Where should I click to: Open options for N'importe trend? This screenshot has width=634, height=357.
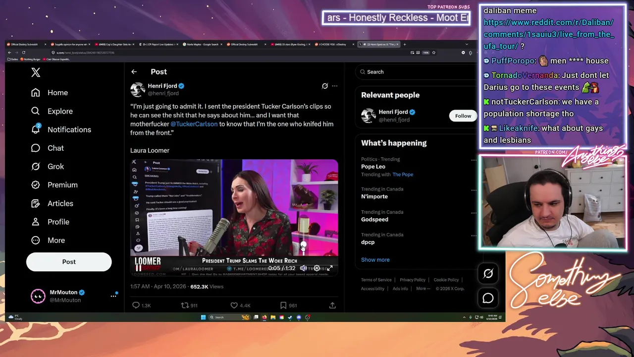(x=474, y=190)
